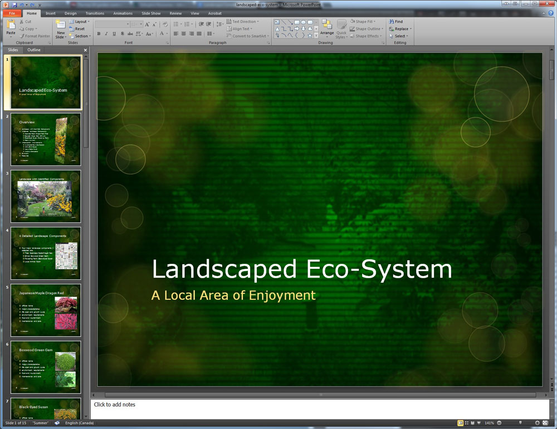Screen dimensions: 557x429
Task: Click the Save icon in quick access toolbar
Action: tap(14, 4)
